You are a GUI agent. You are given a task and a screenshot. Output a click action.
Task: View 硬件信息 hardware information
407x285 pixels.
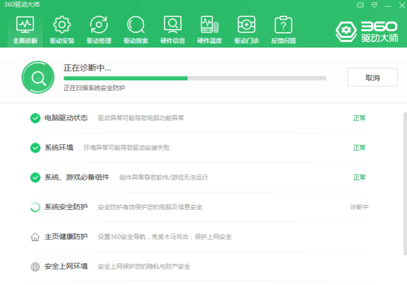click(x=172, y=30)
